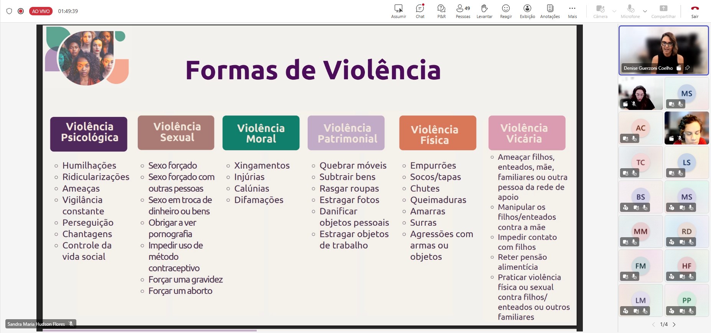Screen dimensions: 711x333
Task: Click the camera-off icon on LS tile
Action: pyautogui.click(x=671, y=173)
